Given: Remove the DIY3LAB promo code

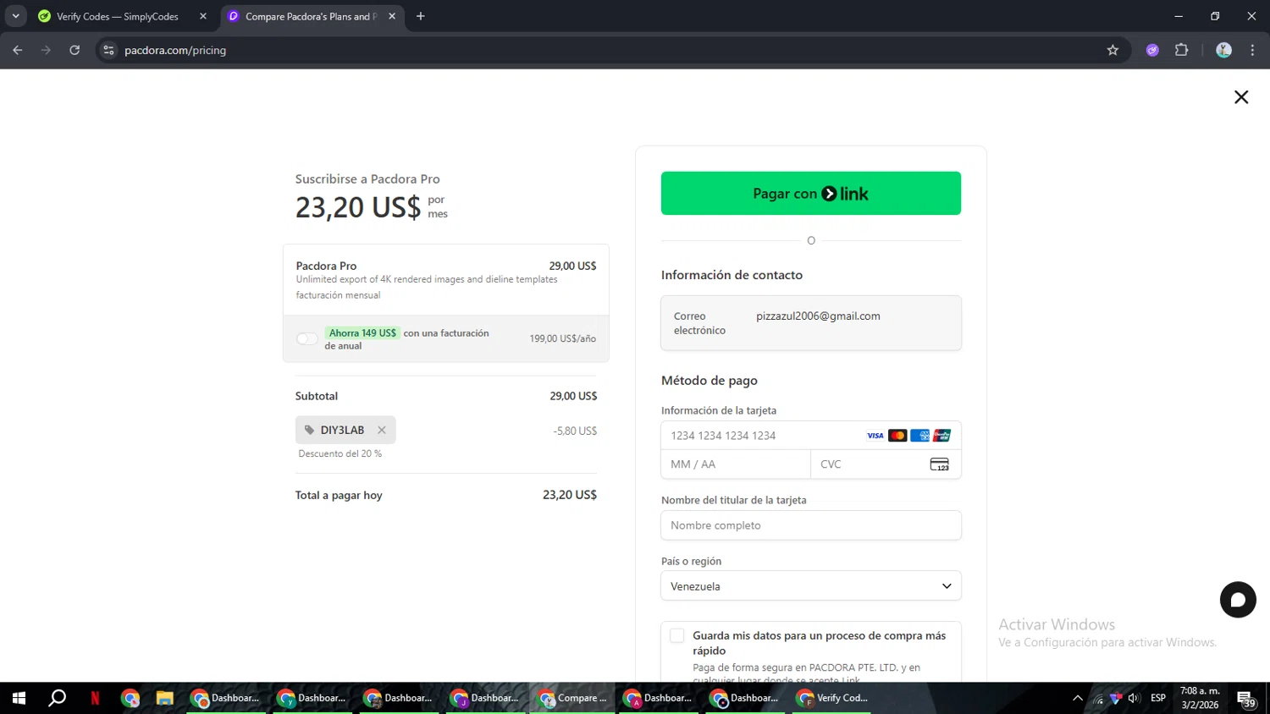Looking at the screenshot, I should tap(382, 430).
